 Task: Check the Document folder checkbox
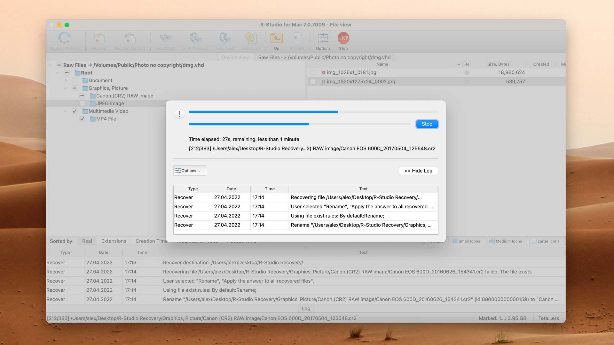(75, 80)
